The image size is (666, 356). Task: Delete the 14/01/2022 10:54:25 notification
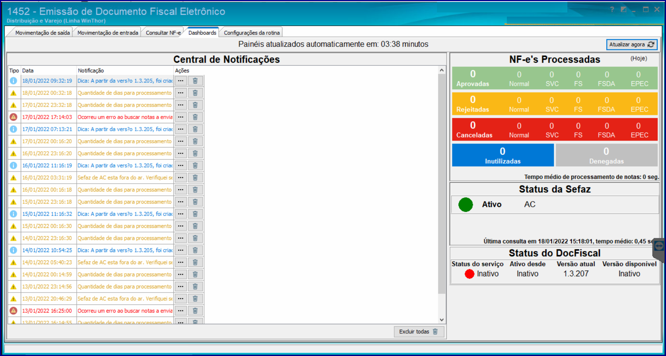pyautogui.click(x=195, y=250)
